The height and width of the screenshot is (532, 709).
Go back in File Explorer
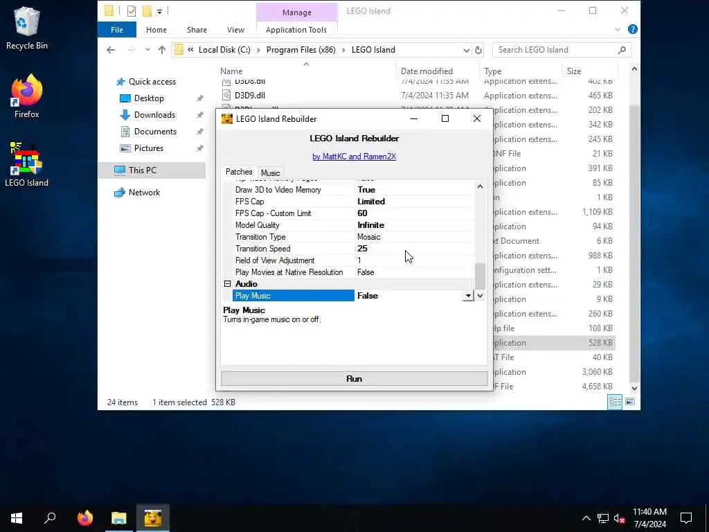111,50
